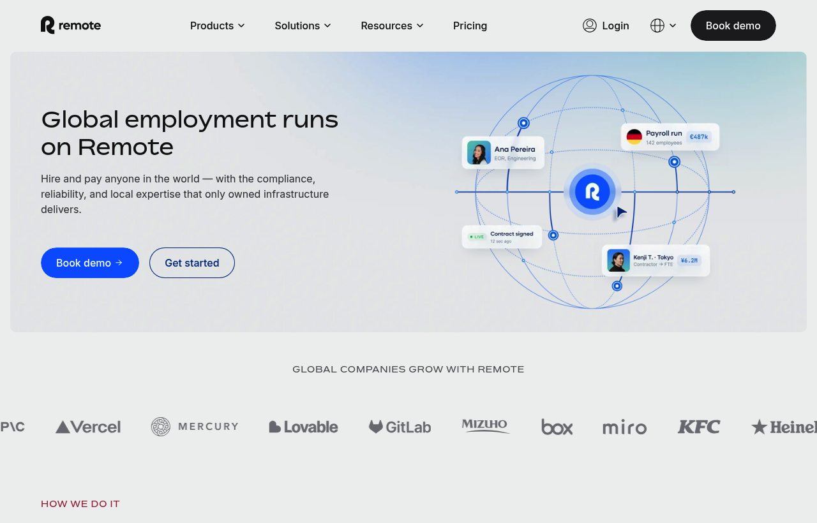Screen dimensions: 817x523
Task: Click the Remote logo in the header
Action: click(x=71, y=25)
